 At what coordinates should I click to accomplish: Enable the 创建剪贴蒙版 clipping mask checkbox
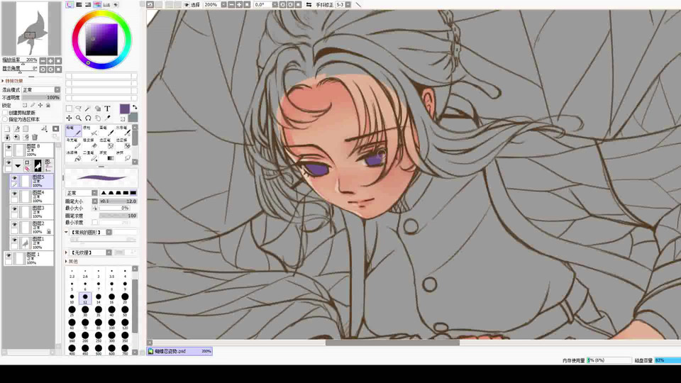point(5,113)
